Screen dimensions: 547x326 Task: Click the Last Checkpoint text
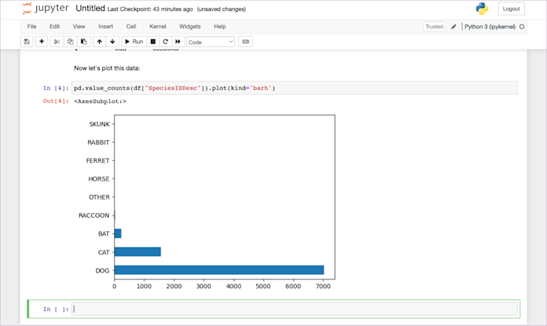click(150, 9)
